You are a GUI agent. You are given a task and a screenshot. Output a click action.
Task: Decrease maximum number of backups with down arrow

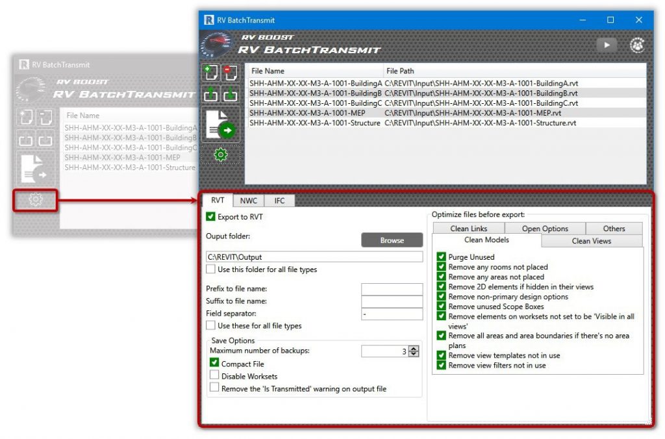pyautogui.click(x=414, y=354)
